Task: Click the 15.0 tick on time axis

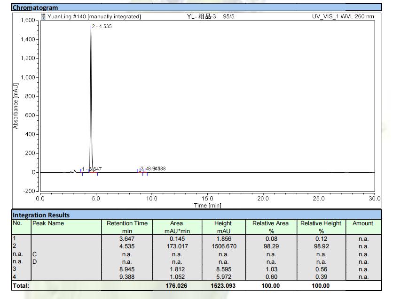Action: click(x=207, y=199)
